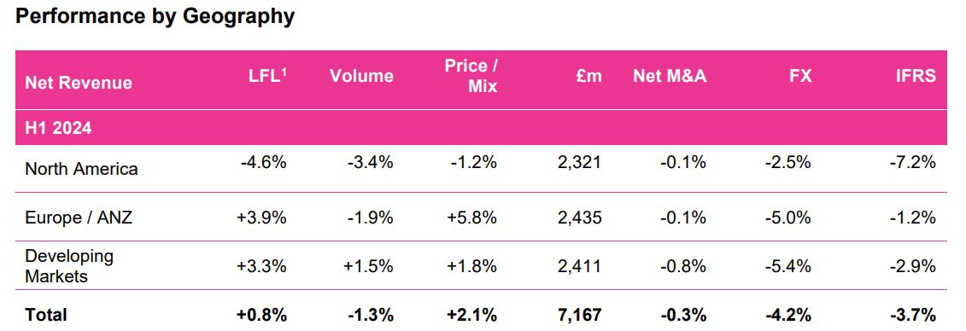
Task: Select the Europe / ANZ row label
Action: [x=79, y=218]
